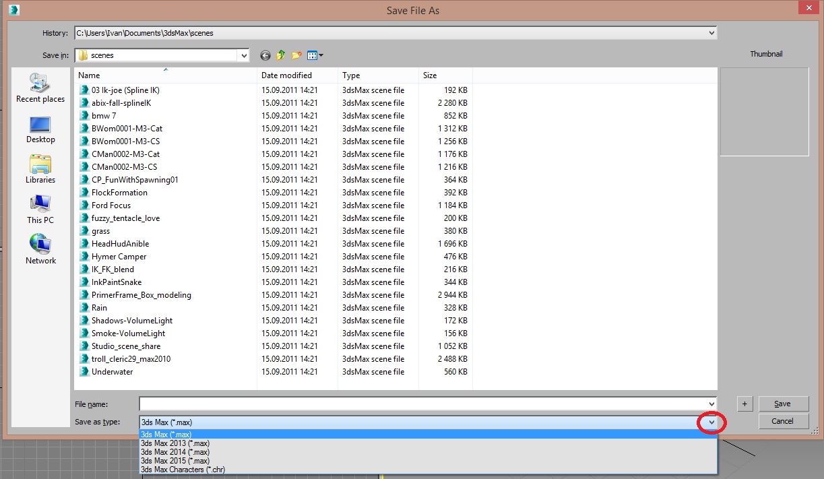
Task: Select the file icon beside grass
Action: (x=84, y=231)
